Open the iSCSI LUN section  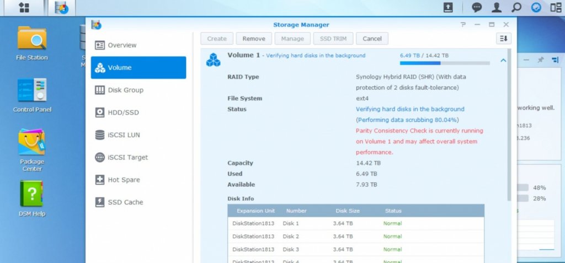pyautogui.click(x=138, y=135)
